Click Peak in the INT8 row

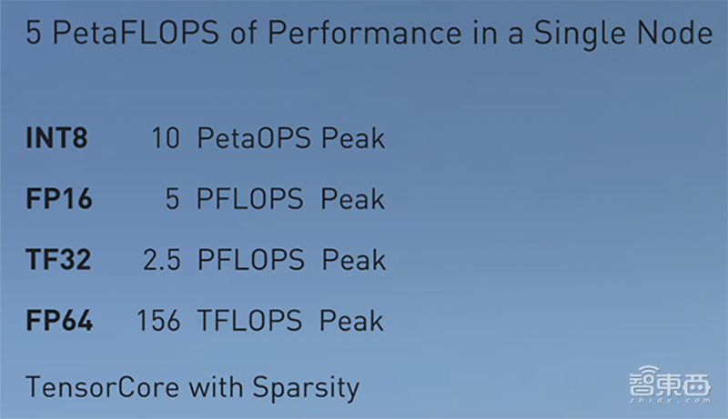click(352, 139)
